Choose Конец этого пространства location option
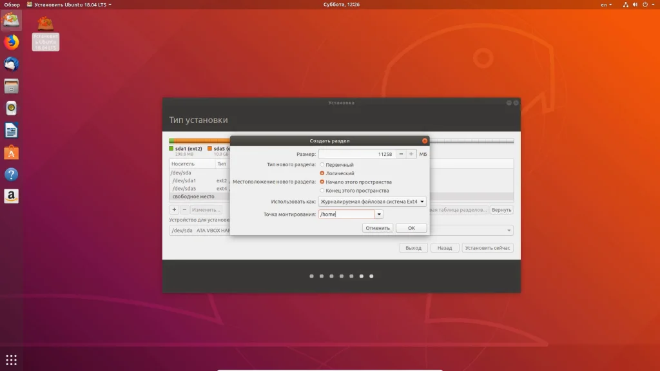 tap(322, 191)
